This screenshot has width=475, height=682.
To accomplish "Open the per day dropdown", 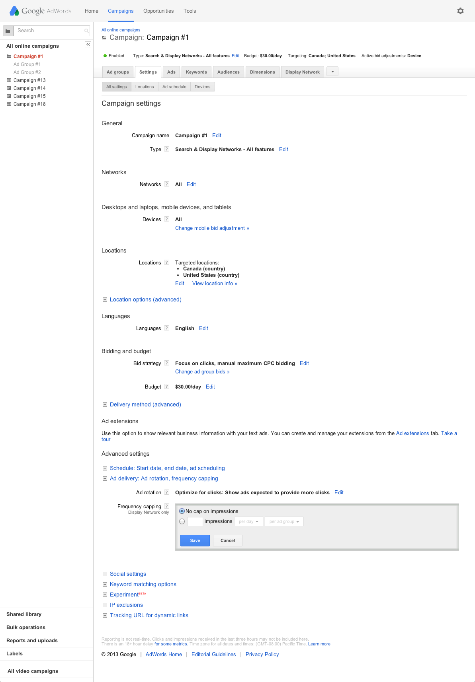I will coord(248,521).
